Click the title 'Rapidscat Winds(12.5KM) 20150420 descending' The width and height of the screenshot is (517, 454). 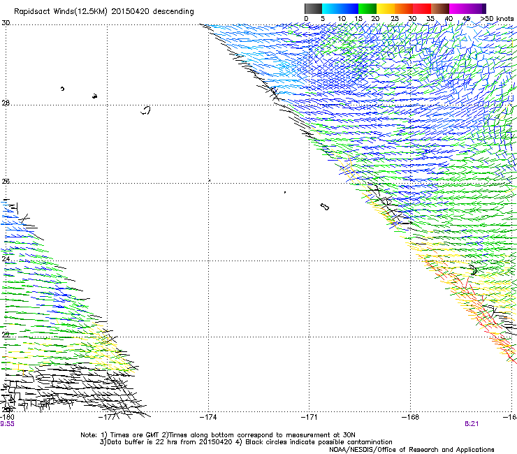104,12
